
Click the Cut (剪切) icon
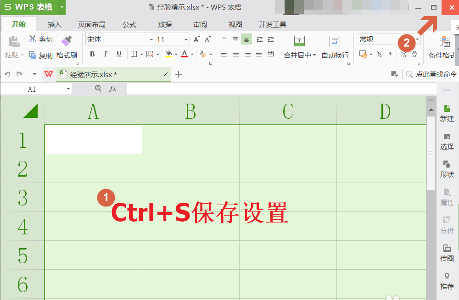point(33,39)
